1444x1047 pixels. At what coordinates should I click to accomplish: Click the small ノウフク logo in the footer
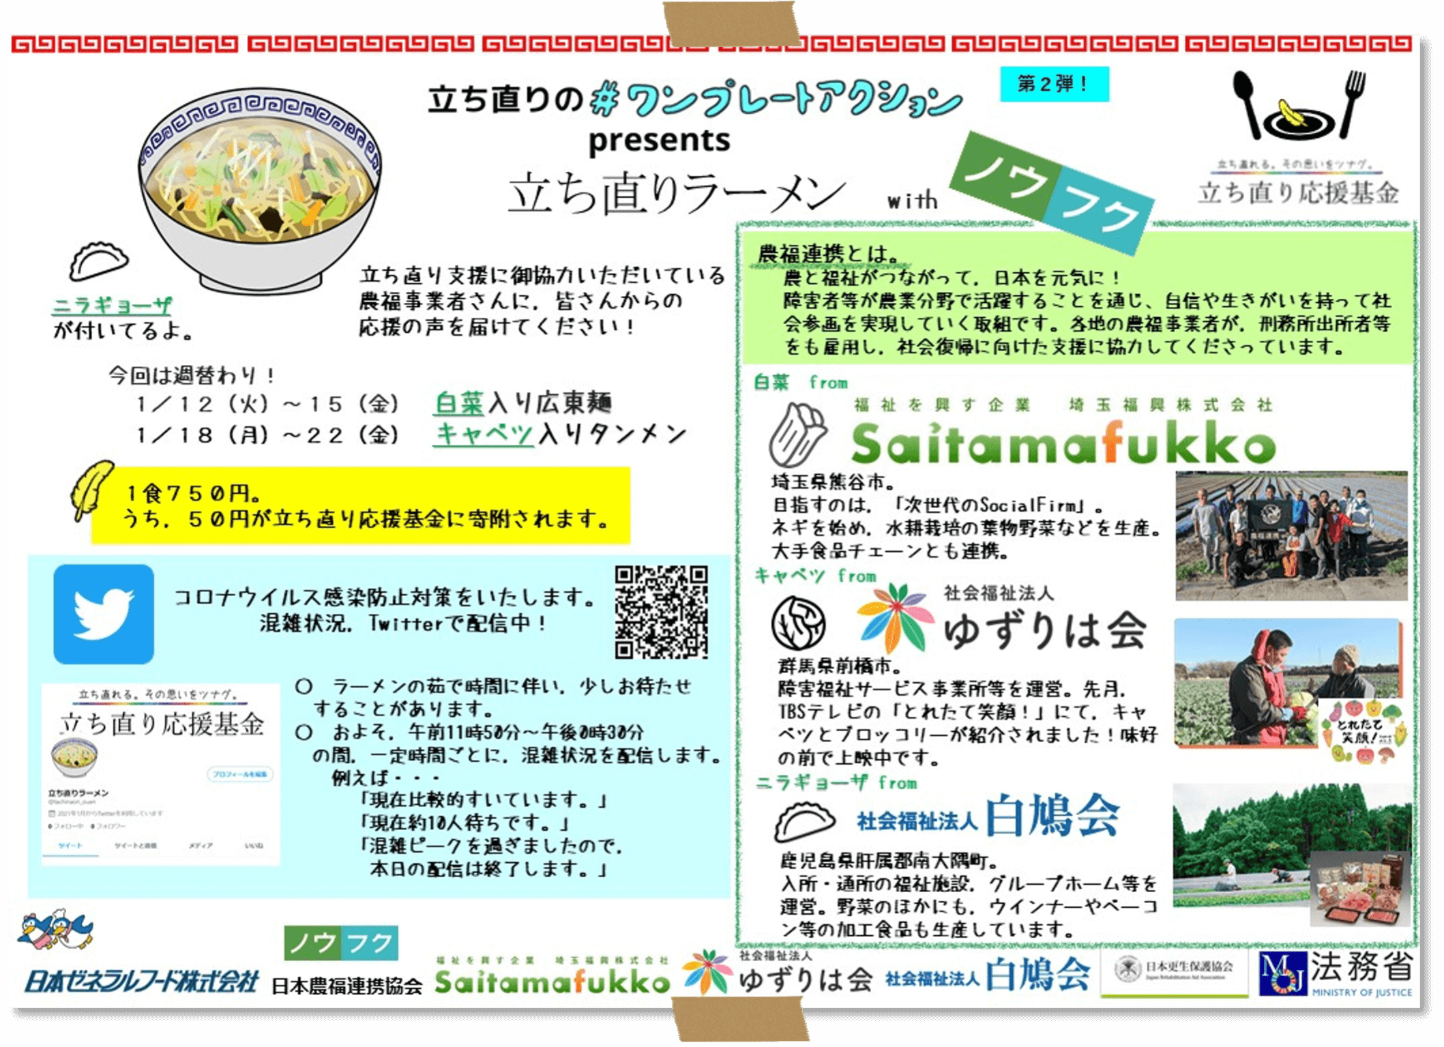pos(341,943)
